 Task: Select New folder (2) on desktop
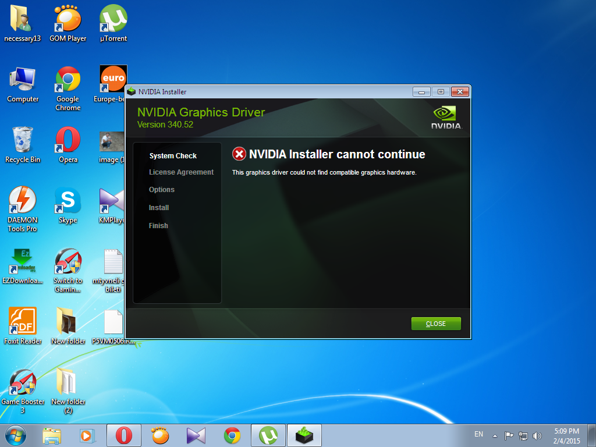(x=68, y=391)
